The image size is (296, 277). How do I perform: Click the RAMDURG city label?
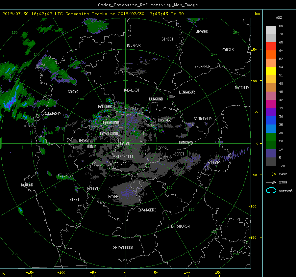coord(105,107)
